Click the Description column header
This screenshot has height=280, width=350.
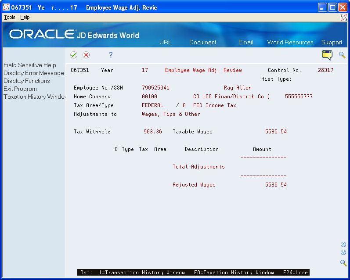pyautogui.click(x=202, y=149)
